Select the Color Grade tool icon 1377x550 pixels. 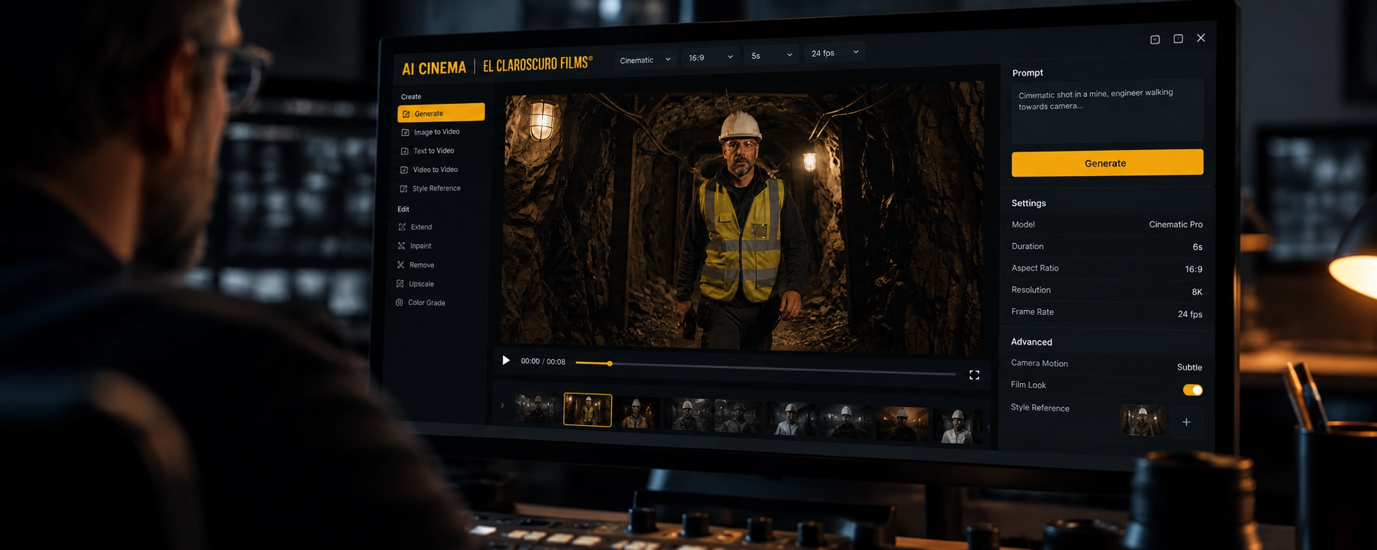(399, 302)
